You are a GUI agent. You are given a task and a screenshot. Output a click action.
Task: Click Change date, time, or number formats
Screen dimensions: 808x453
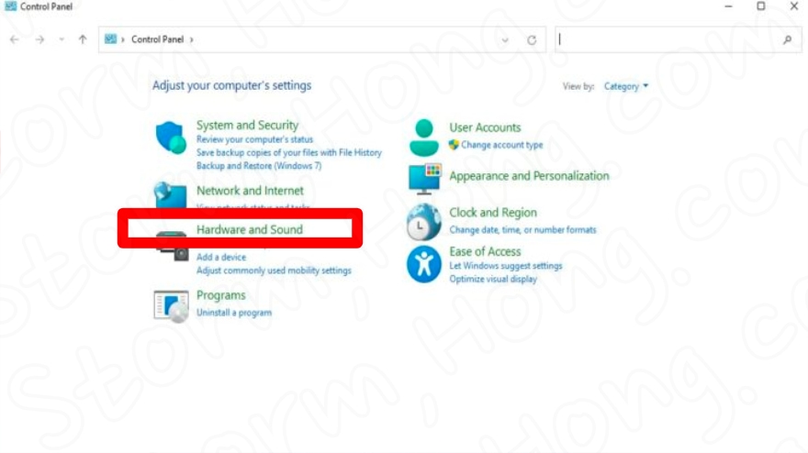522,230
